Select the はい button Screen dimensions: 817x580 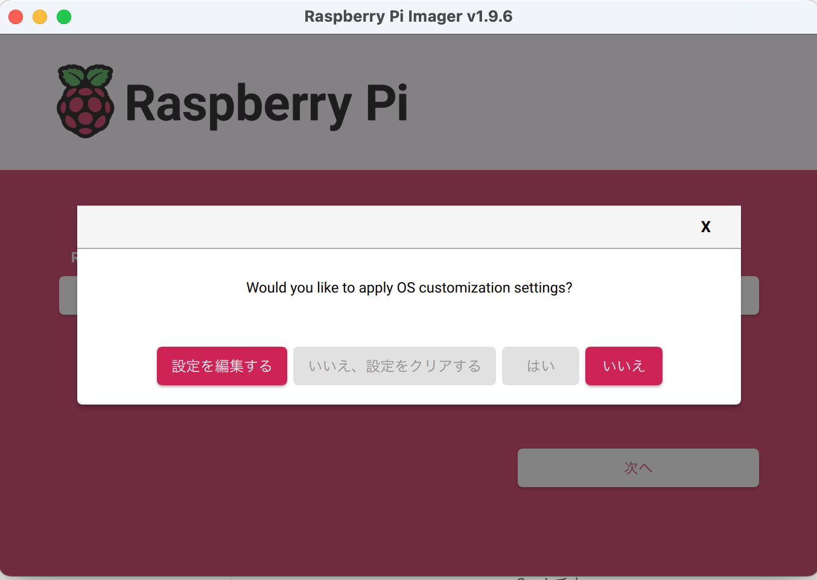(541, 366)
